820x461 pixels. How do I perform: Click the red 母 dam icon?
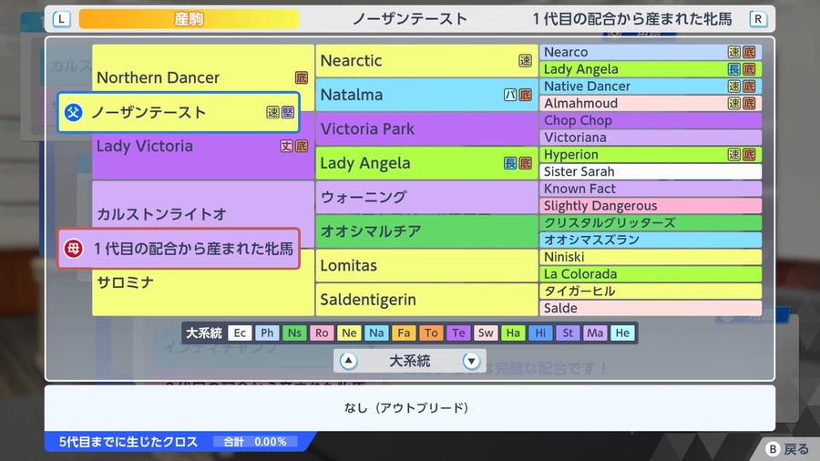point(73,249)
